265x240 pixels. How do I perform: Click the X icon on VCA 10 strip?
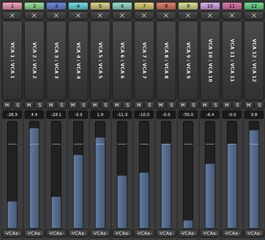click(x=210, y=15)
